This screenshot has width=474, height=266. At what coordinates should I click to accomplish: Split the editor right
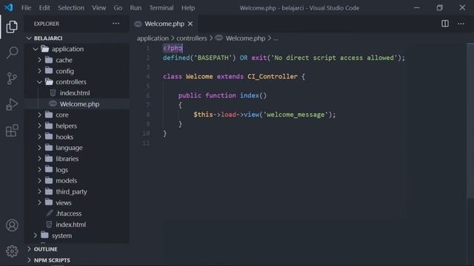pos(445,24)
